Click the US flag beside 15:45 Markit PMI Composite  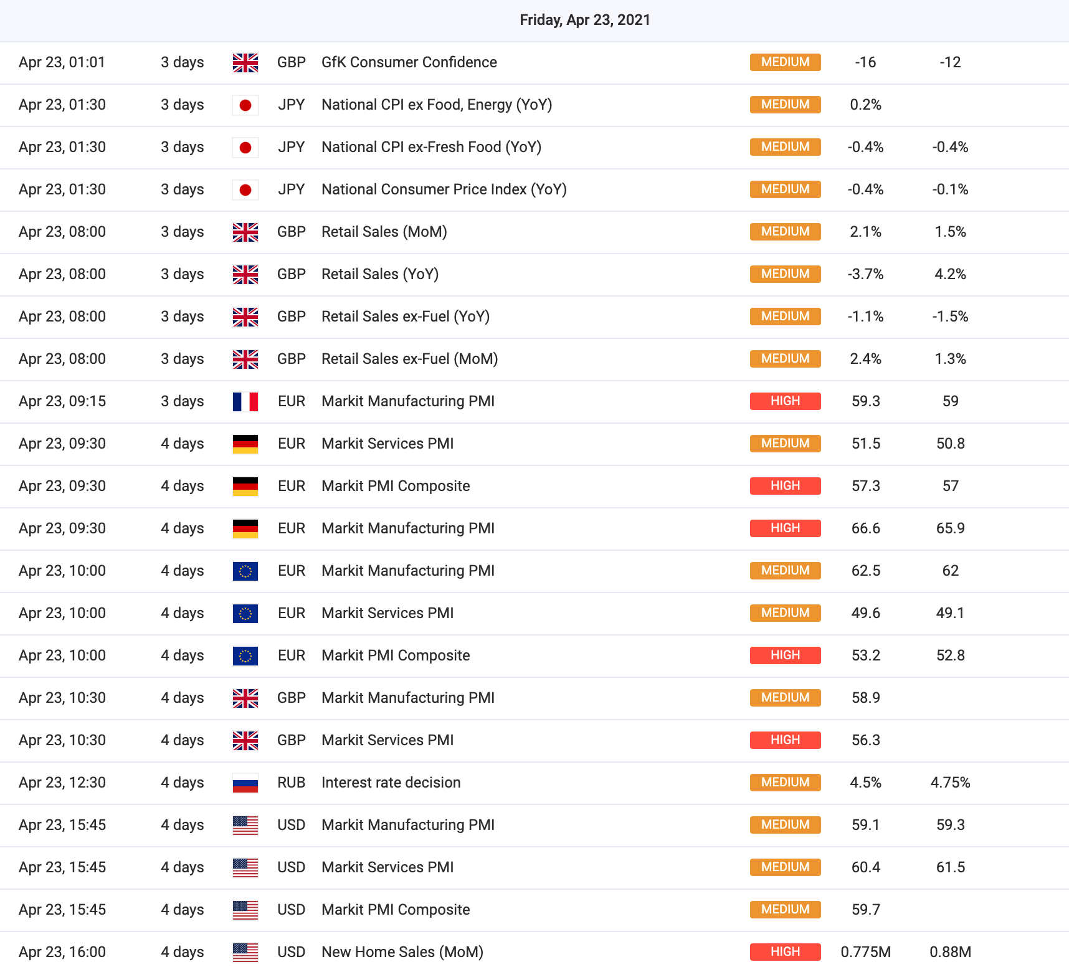tap(245, 910)
